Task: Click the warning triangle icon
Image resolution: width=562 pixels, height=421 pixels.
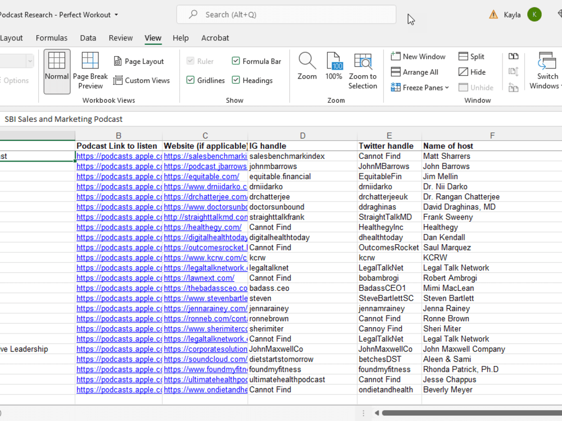Action: [493, 15]
